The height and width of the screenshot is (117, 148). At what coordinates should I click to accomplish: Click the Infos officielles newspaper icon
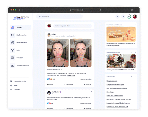click(12, 43)
